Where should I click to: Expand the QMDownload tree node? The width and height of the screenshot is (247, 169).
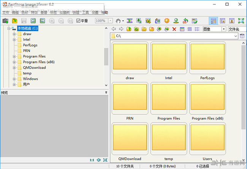coord(14,68)
